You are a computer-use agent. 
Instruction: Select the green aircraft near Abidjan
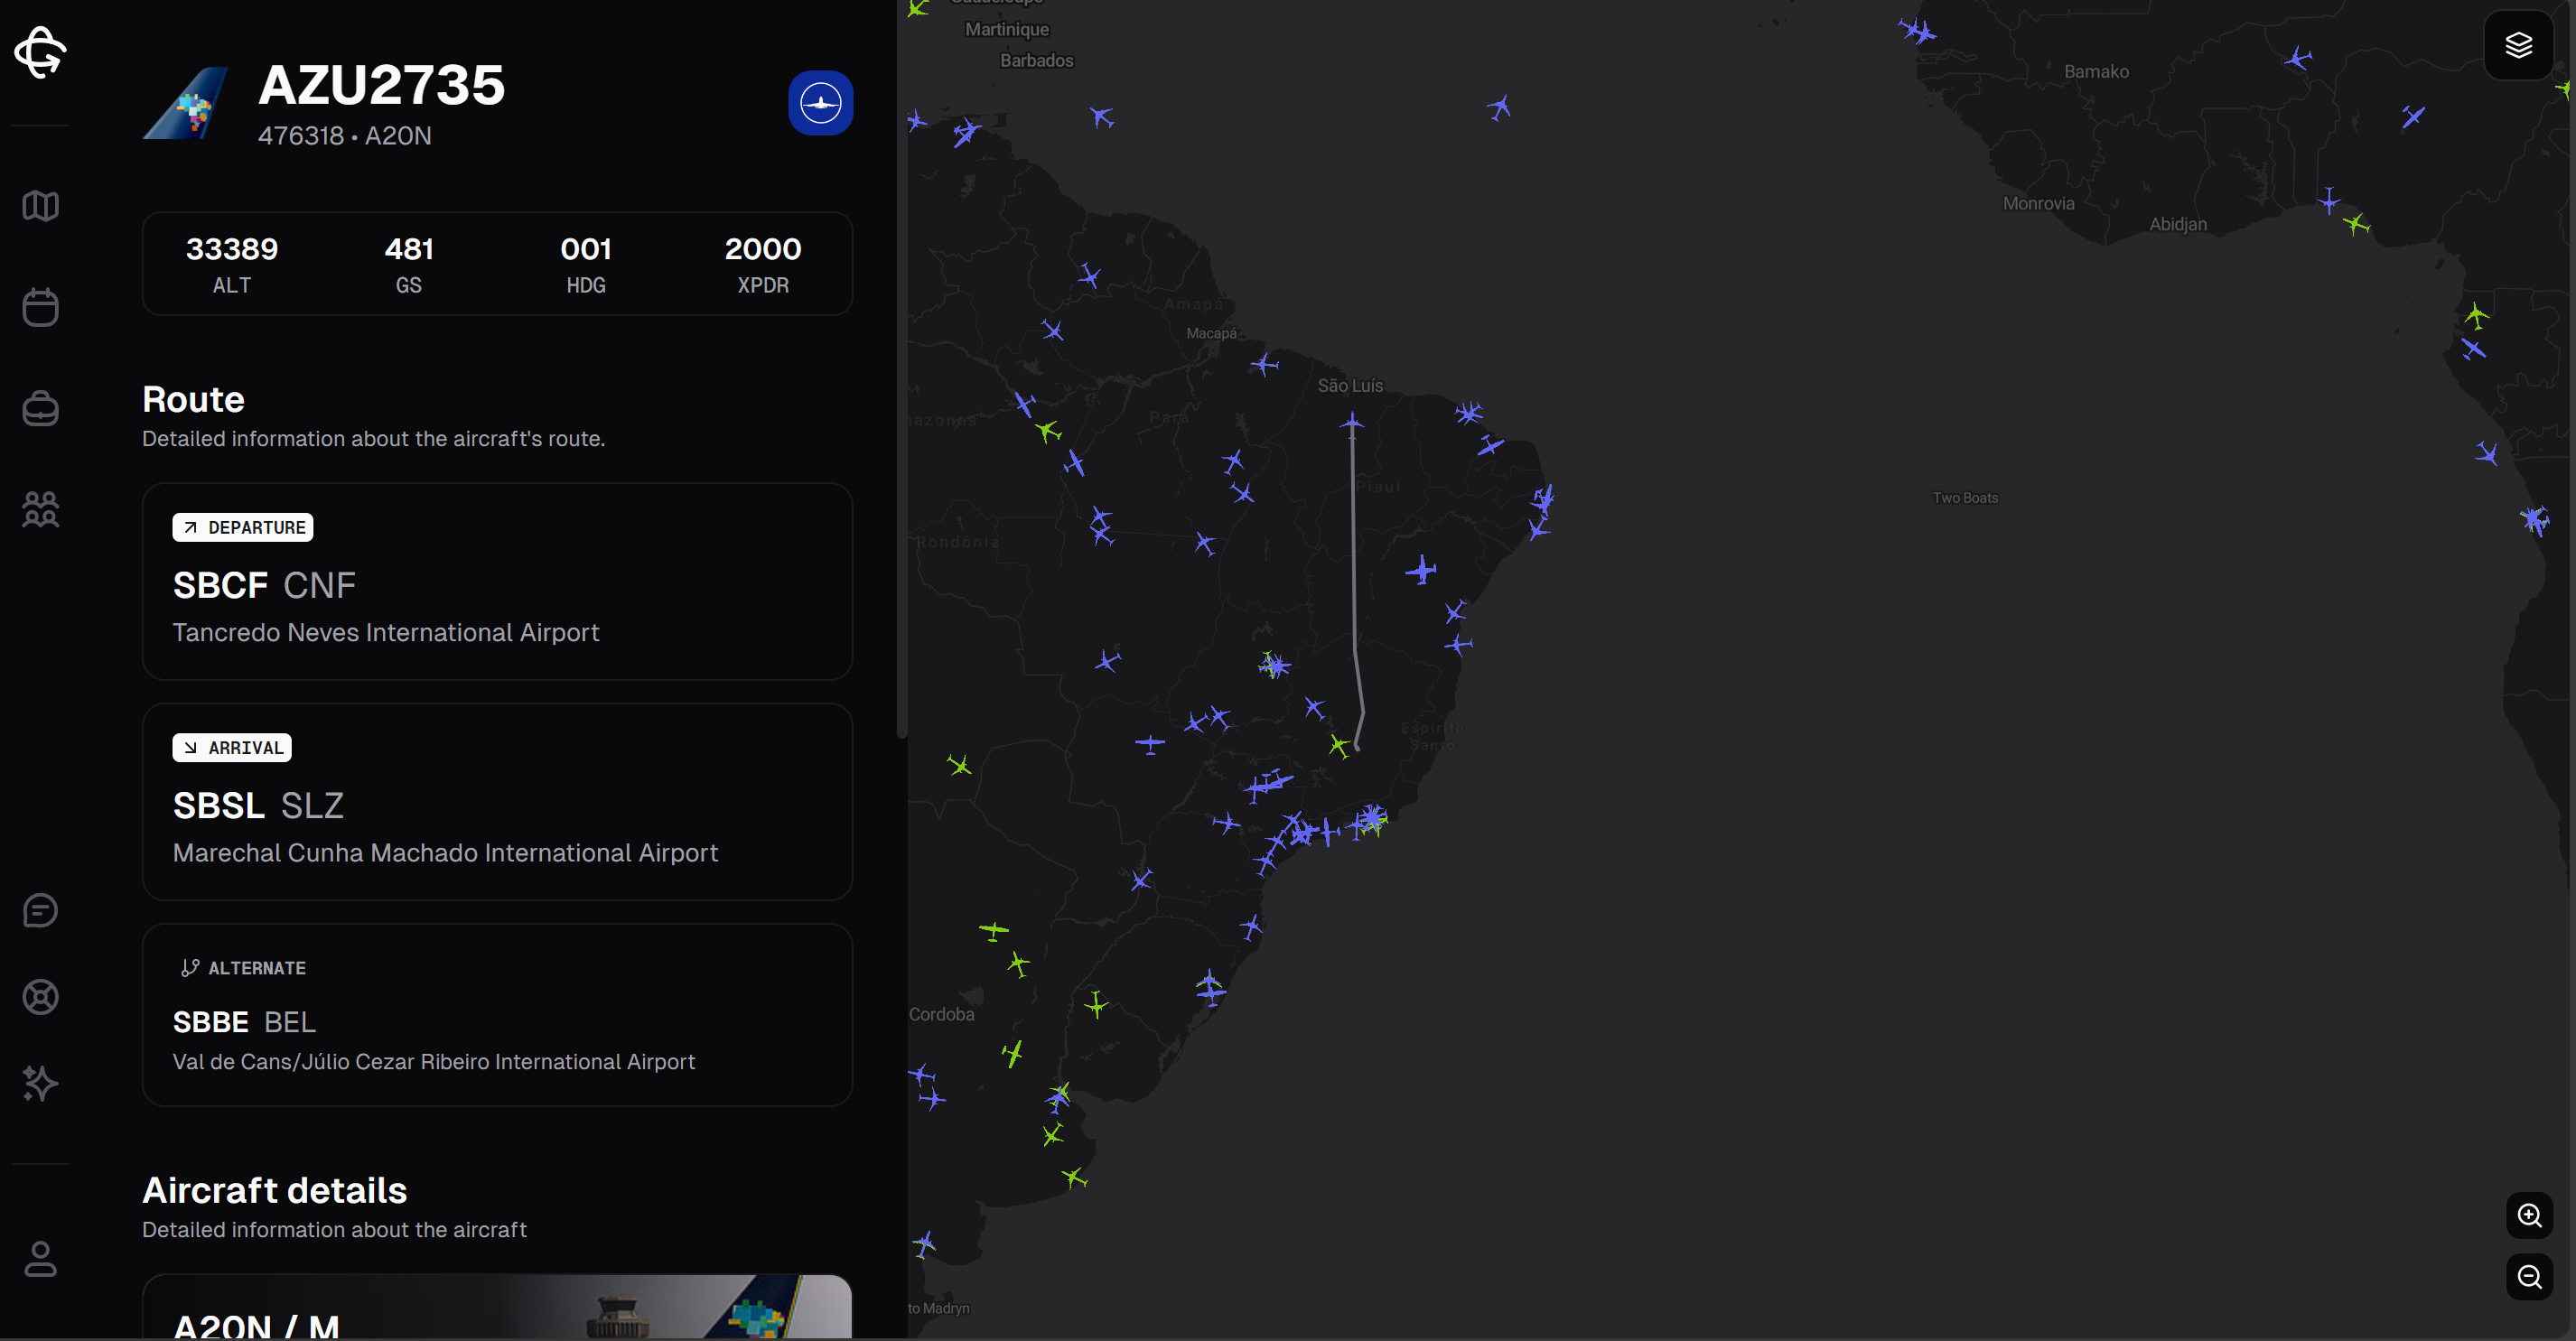pos(2356,222)
